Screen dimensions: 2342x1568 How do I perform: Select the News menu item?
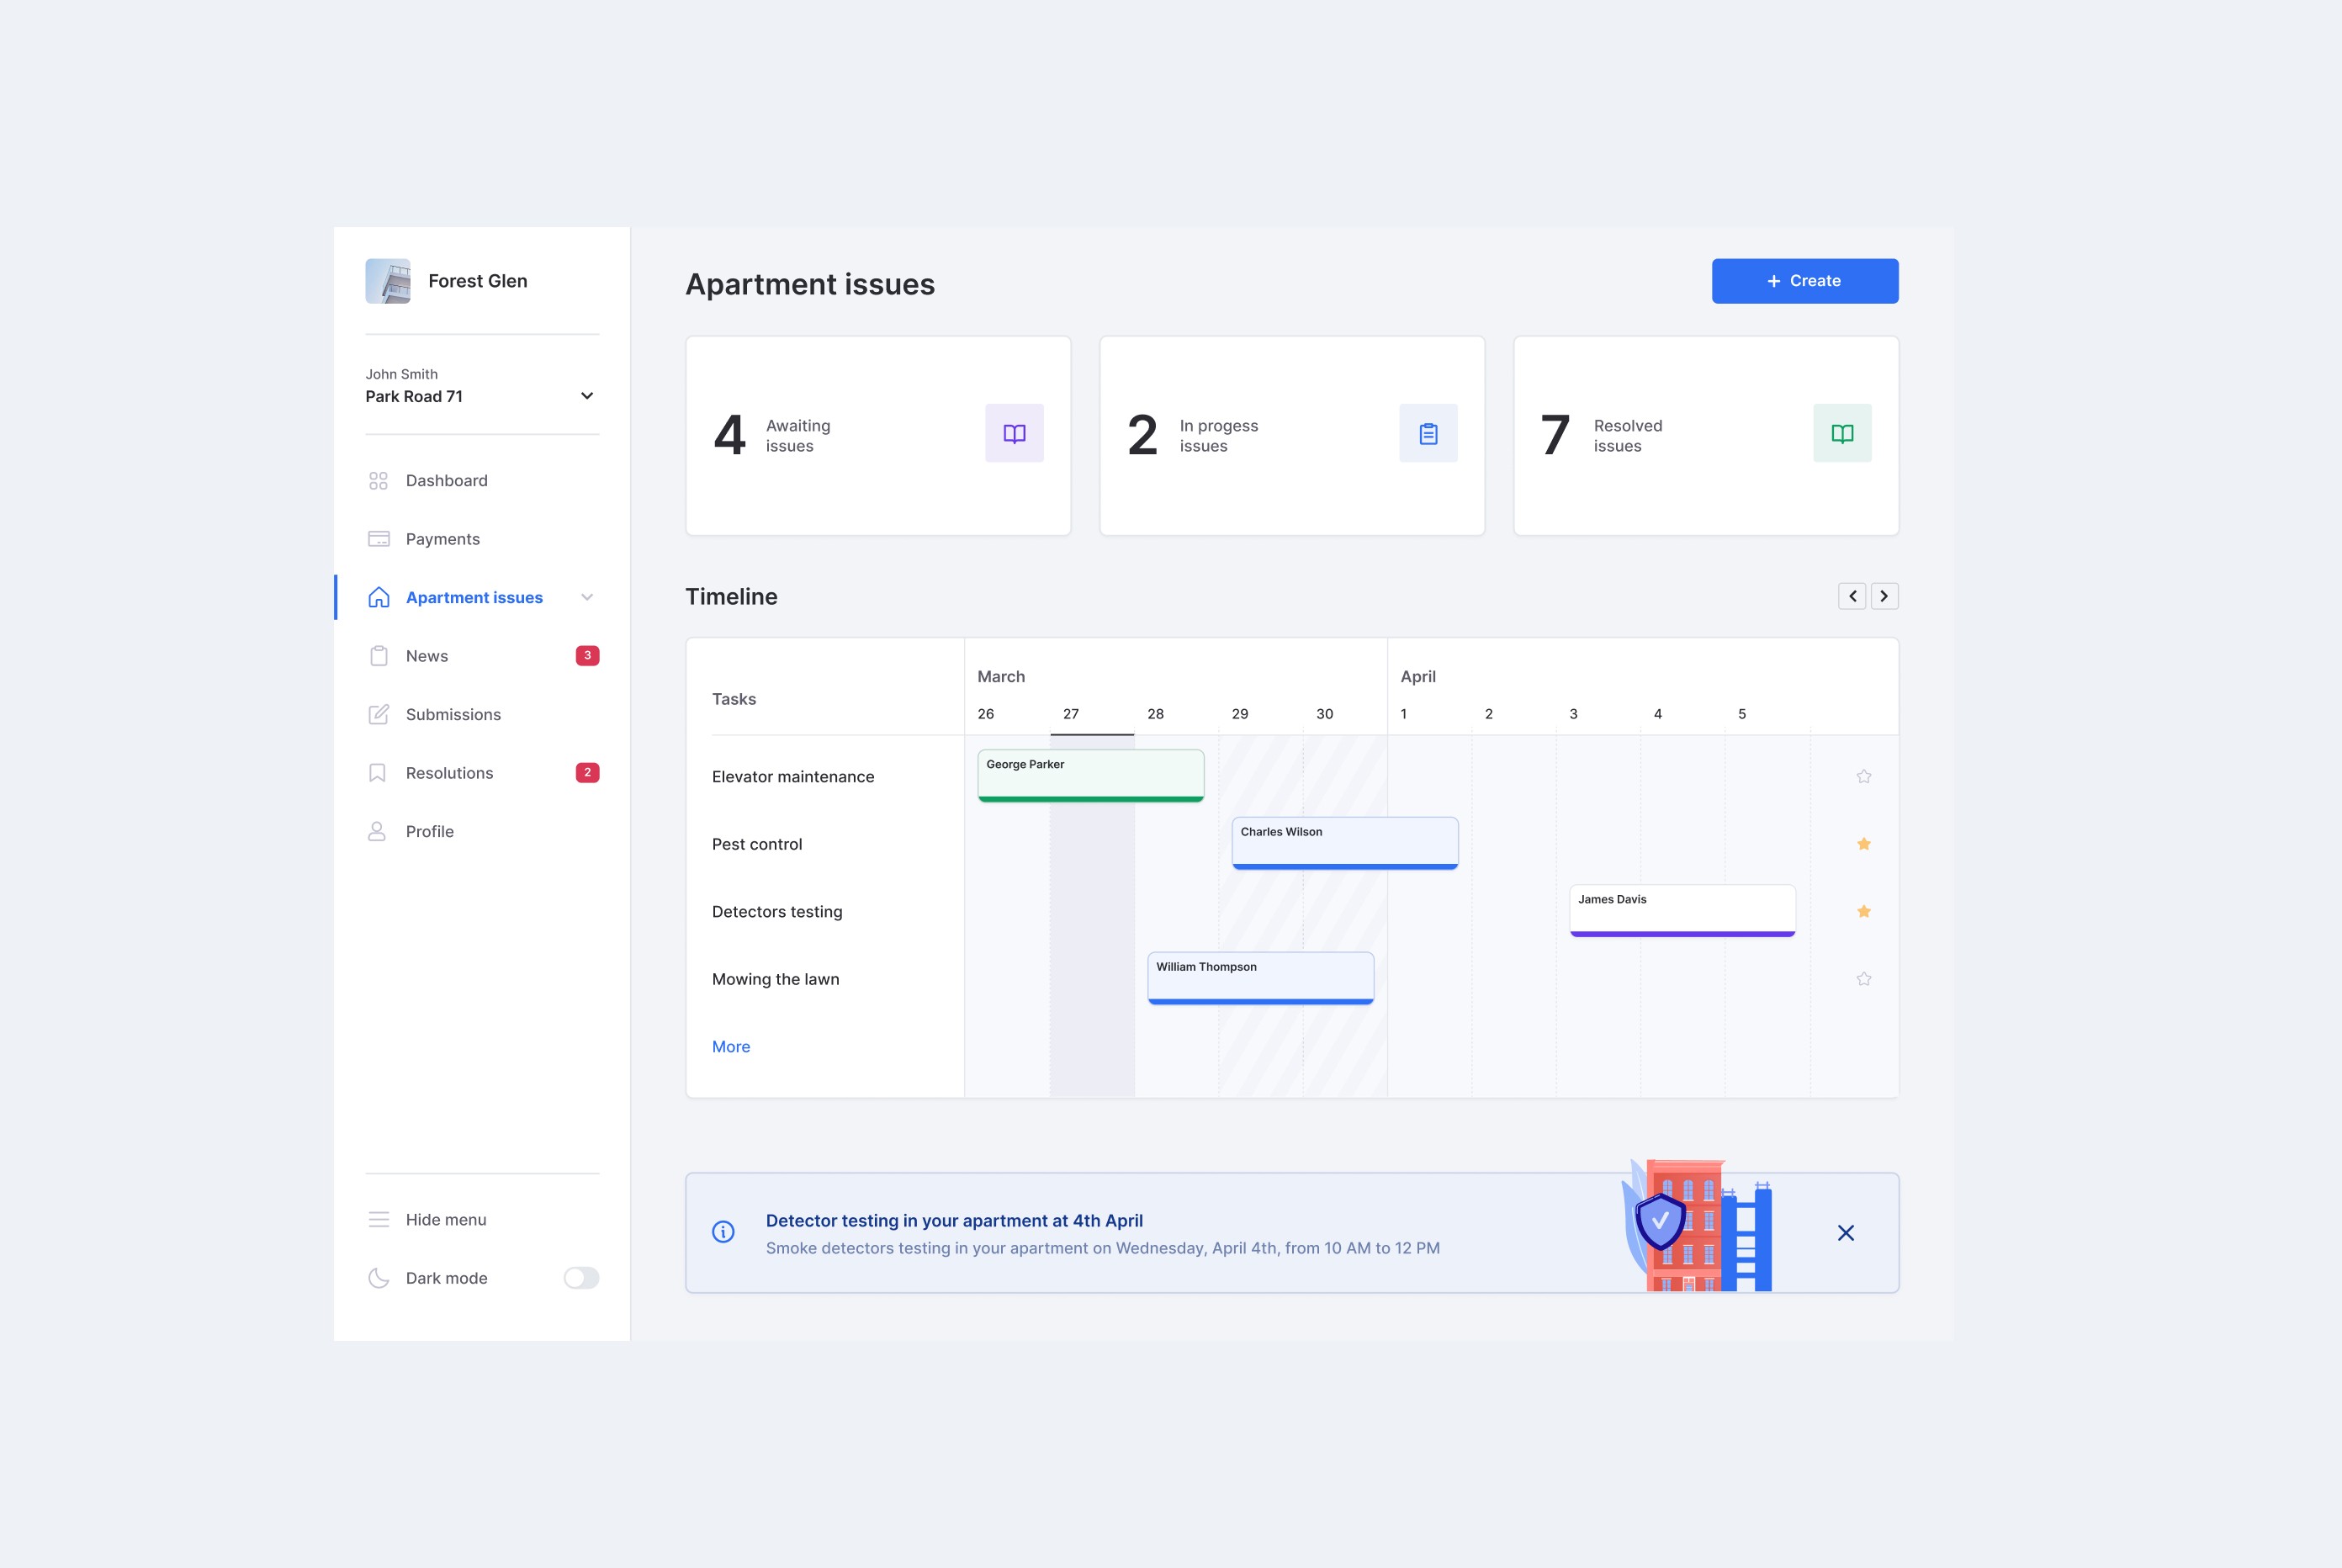pos(426,654)
